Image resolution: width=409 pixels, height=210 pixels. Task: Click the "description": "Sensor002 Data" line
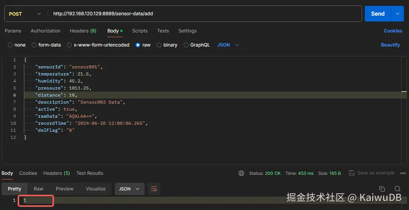80,102
